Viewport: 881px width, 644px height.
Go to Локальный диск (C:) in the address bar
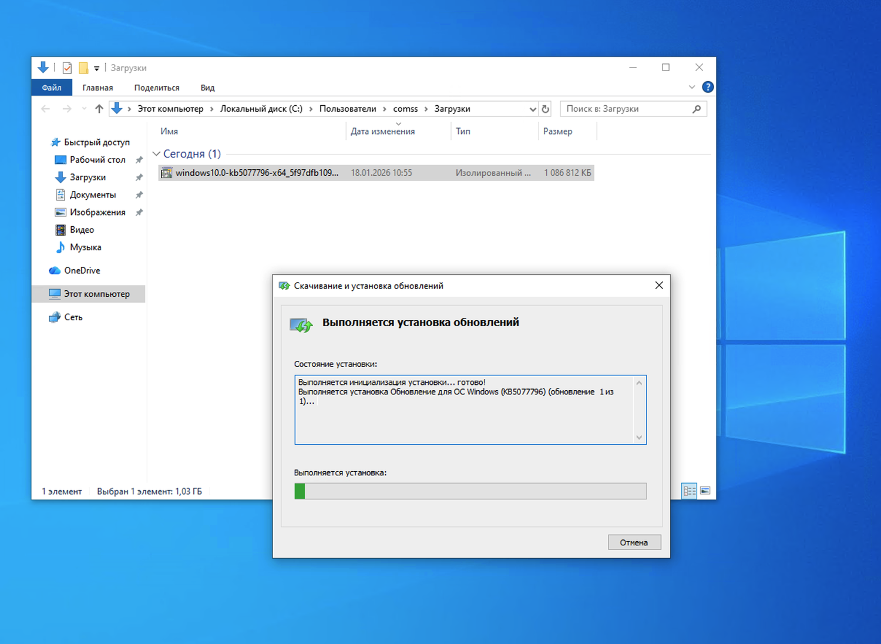point(261,109)
